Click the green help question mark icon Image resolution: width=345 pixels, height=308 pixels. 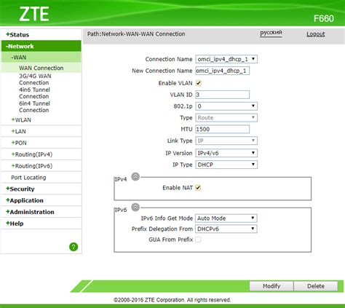click(x=74, y=247)
